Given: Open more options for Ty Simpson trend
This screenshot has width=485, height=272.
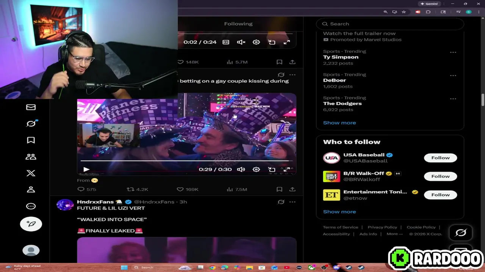Looking at the screenshot, I should point(453,52).
